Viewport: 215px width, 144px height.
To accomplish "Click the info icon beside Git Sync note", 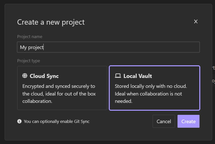I will 19,121.
